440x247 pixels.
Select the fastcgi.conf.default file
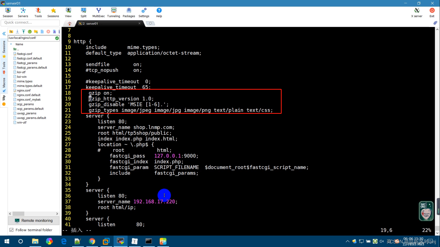click(28, 59)
